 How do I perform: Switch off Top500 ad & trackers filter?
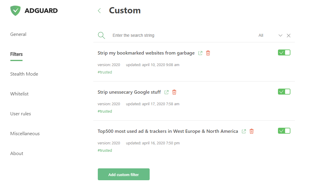point(284,131)
